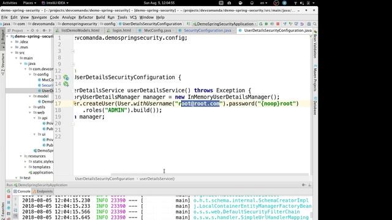
Task: Click demospringsecurity breadcrumb in navigation bar
Action: [x=77, y=24]
